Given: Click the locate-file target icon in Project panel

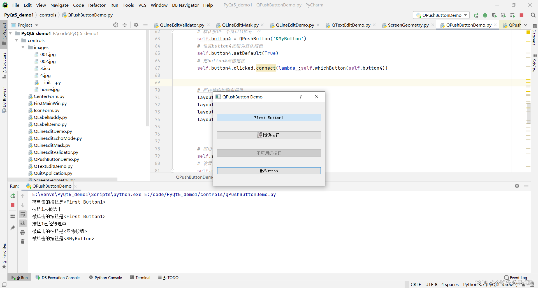Looking at the screenshot, I should point(116,25).
